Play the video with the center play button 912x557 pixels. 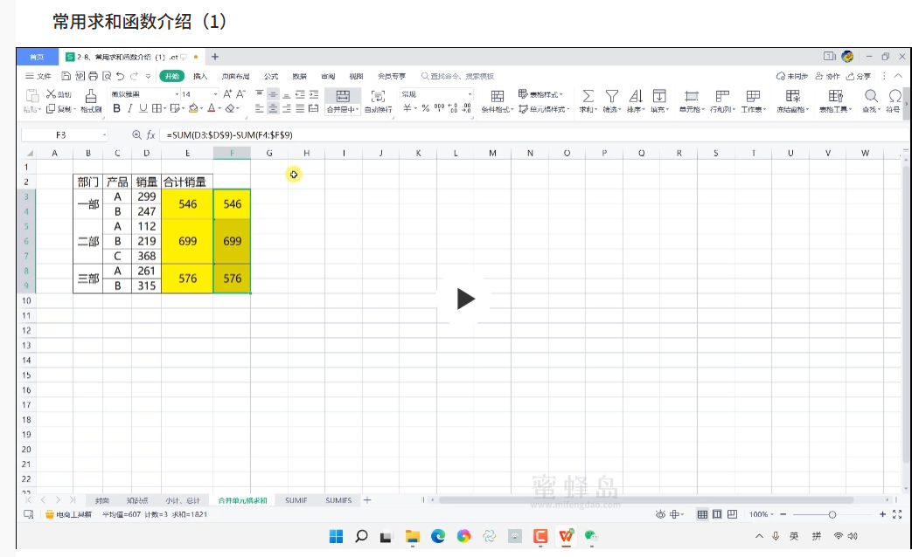465,299
